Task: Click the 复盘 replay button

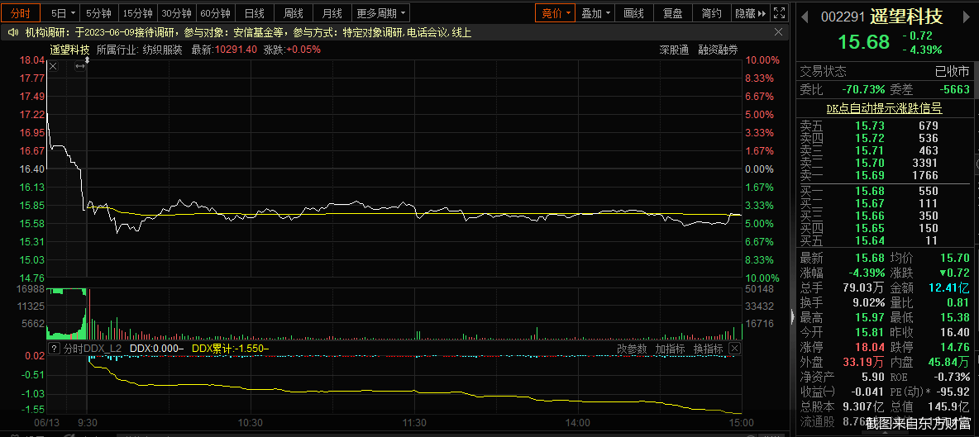Action: click(672, 13)
